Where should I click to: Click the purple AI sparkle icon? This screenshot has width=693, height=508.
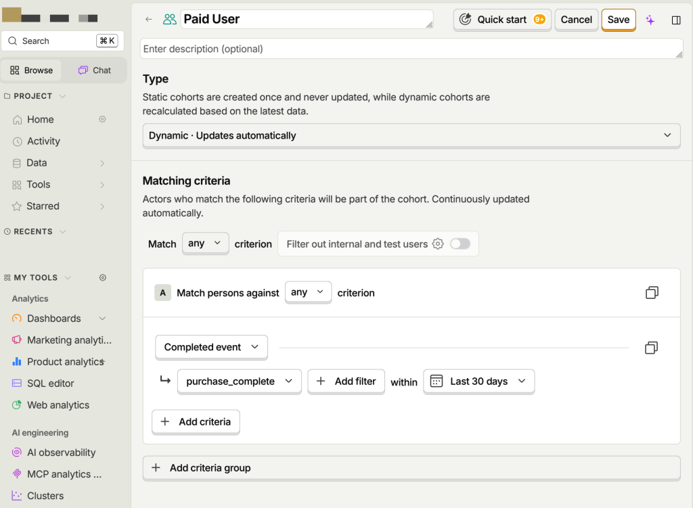click(650, 20)
